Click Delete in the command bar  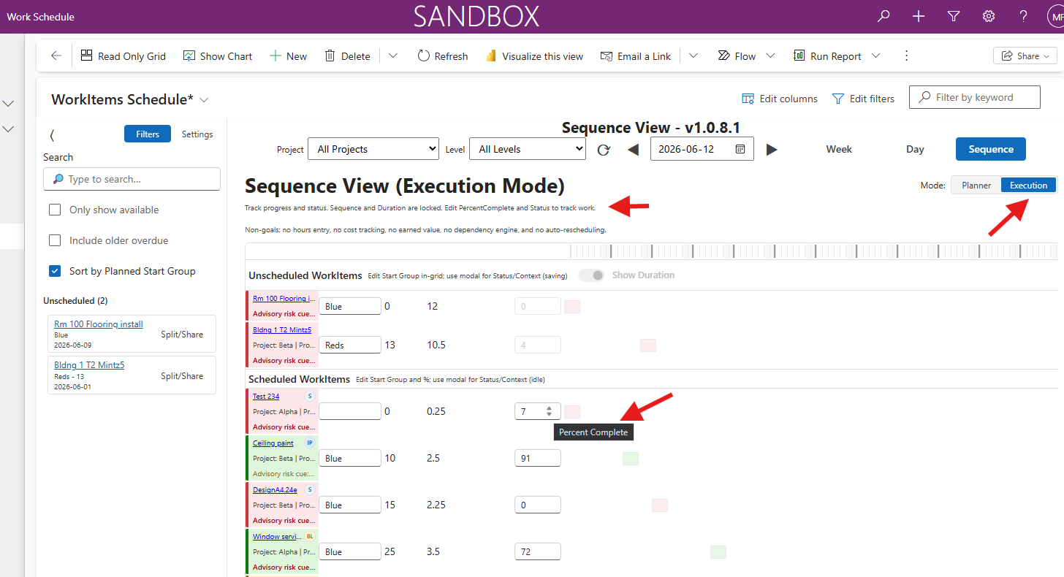347,56
